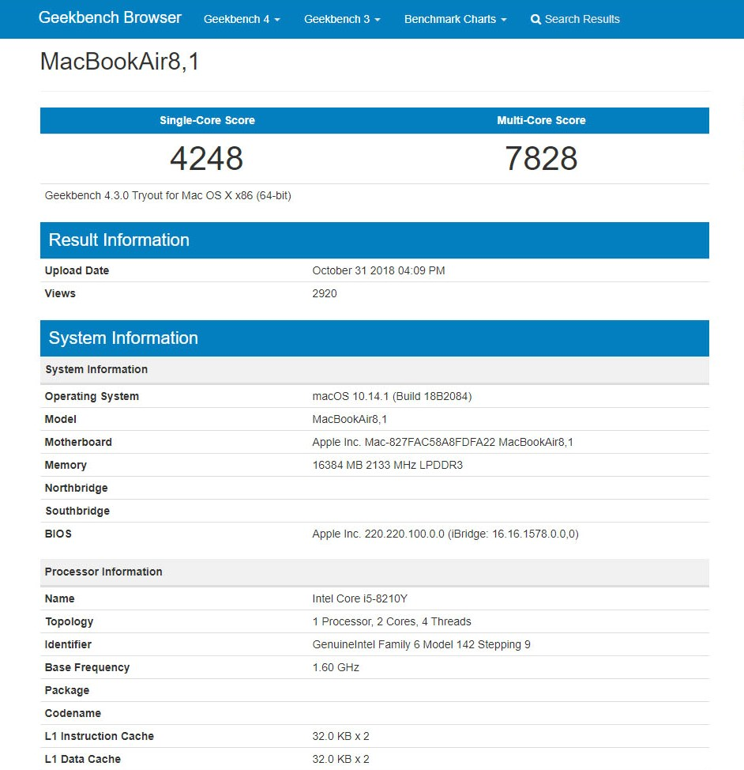Open the Benchmark Charts dropdown
The image size is (744, 770).
click(455, 19)
